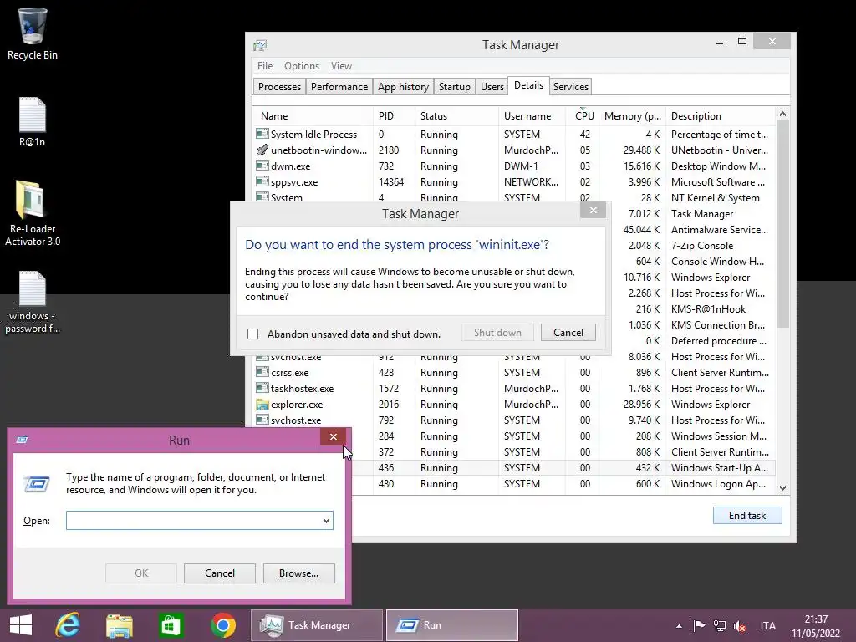Open the View menu
The height and width of the screenshot is (642, 856).
[341, 66]
